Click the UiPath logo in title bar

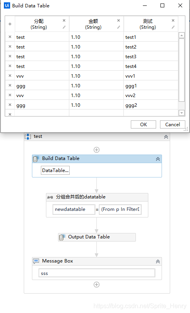point(7,5)
